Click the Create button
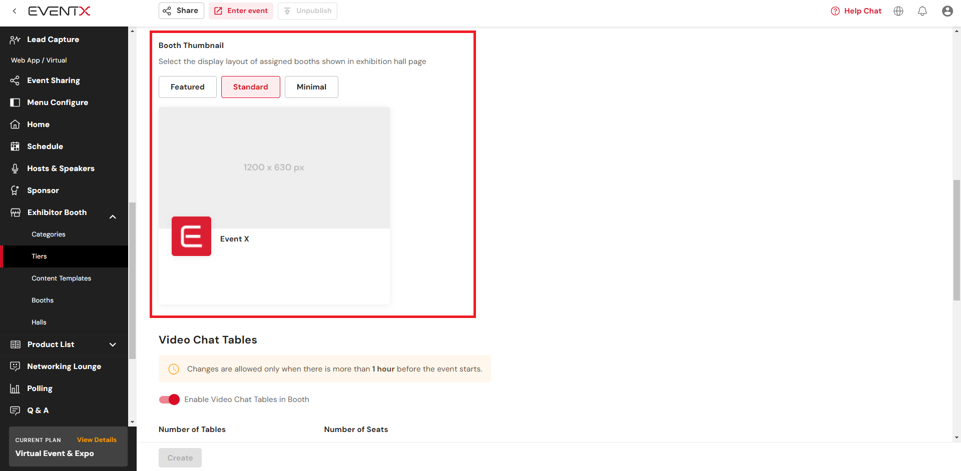Image resolution: width=961 pixels, height=471 pixels. [180, 458]
